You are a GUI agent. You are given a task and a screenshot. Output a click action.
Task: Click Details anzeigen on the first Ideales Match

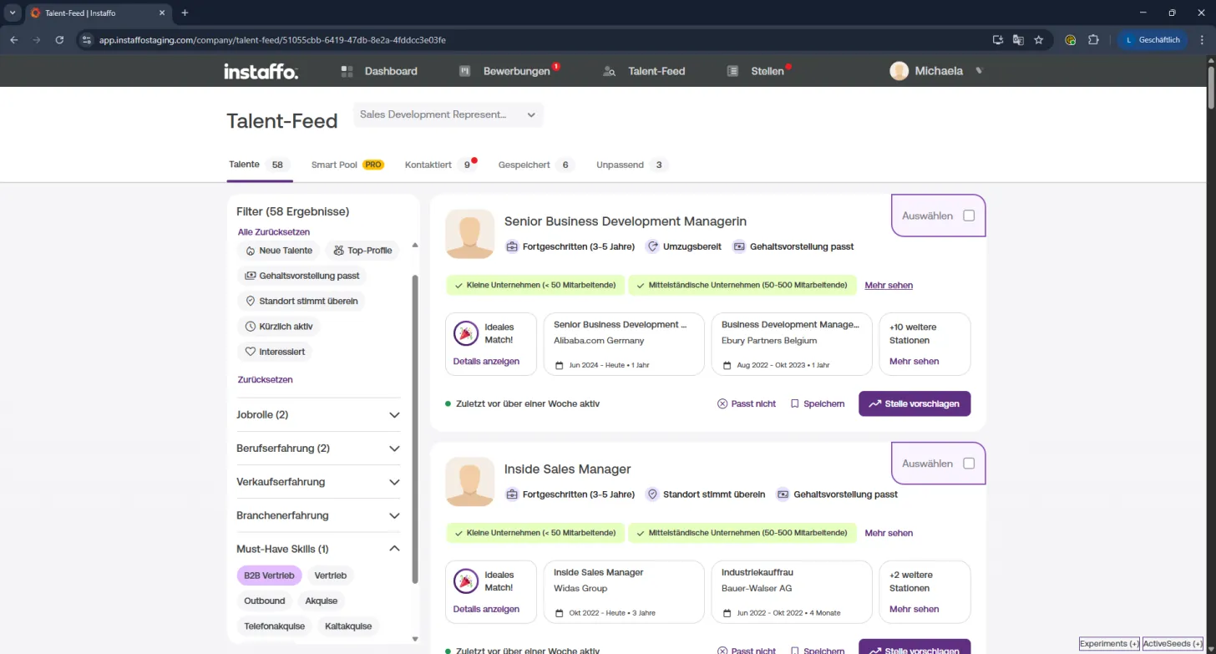coord(486,362)
